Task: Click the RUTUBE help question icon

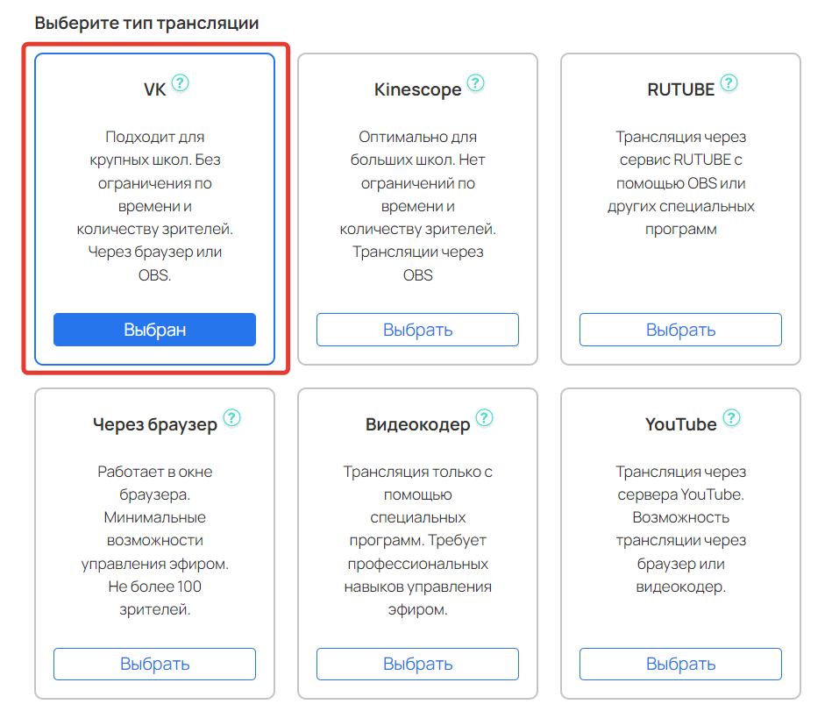Action: [x=729, y=83]
